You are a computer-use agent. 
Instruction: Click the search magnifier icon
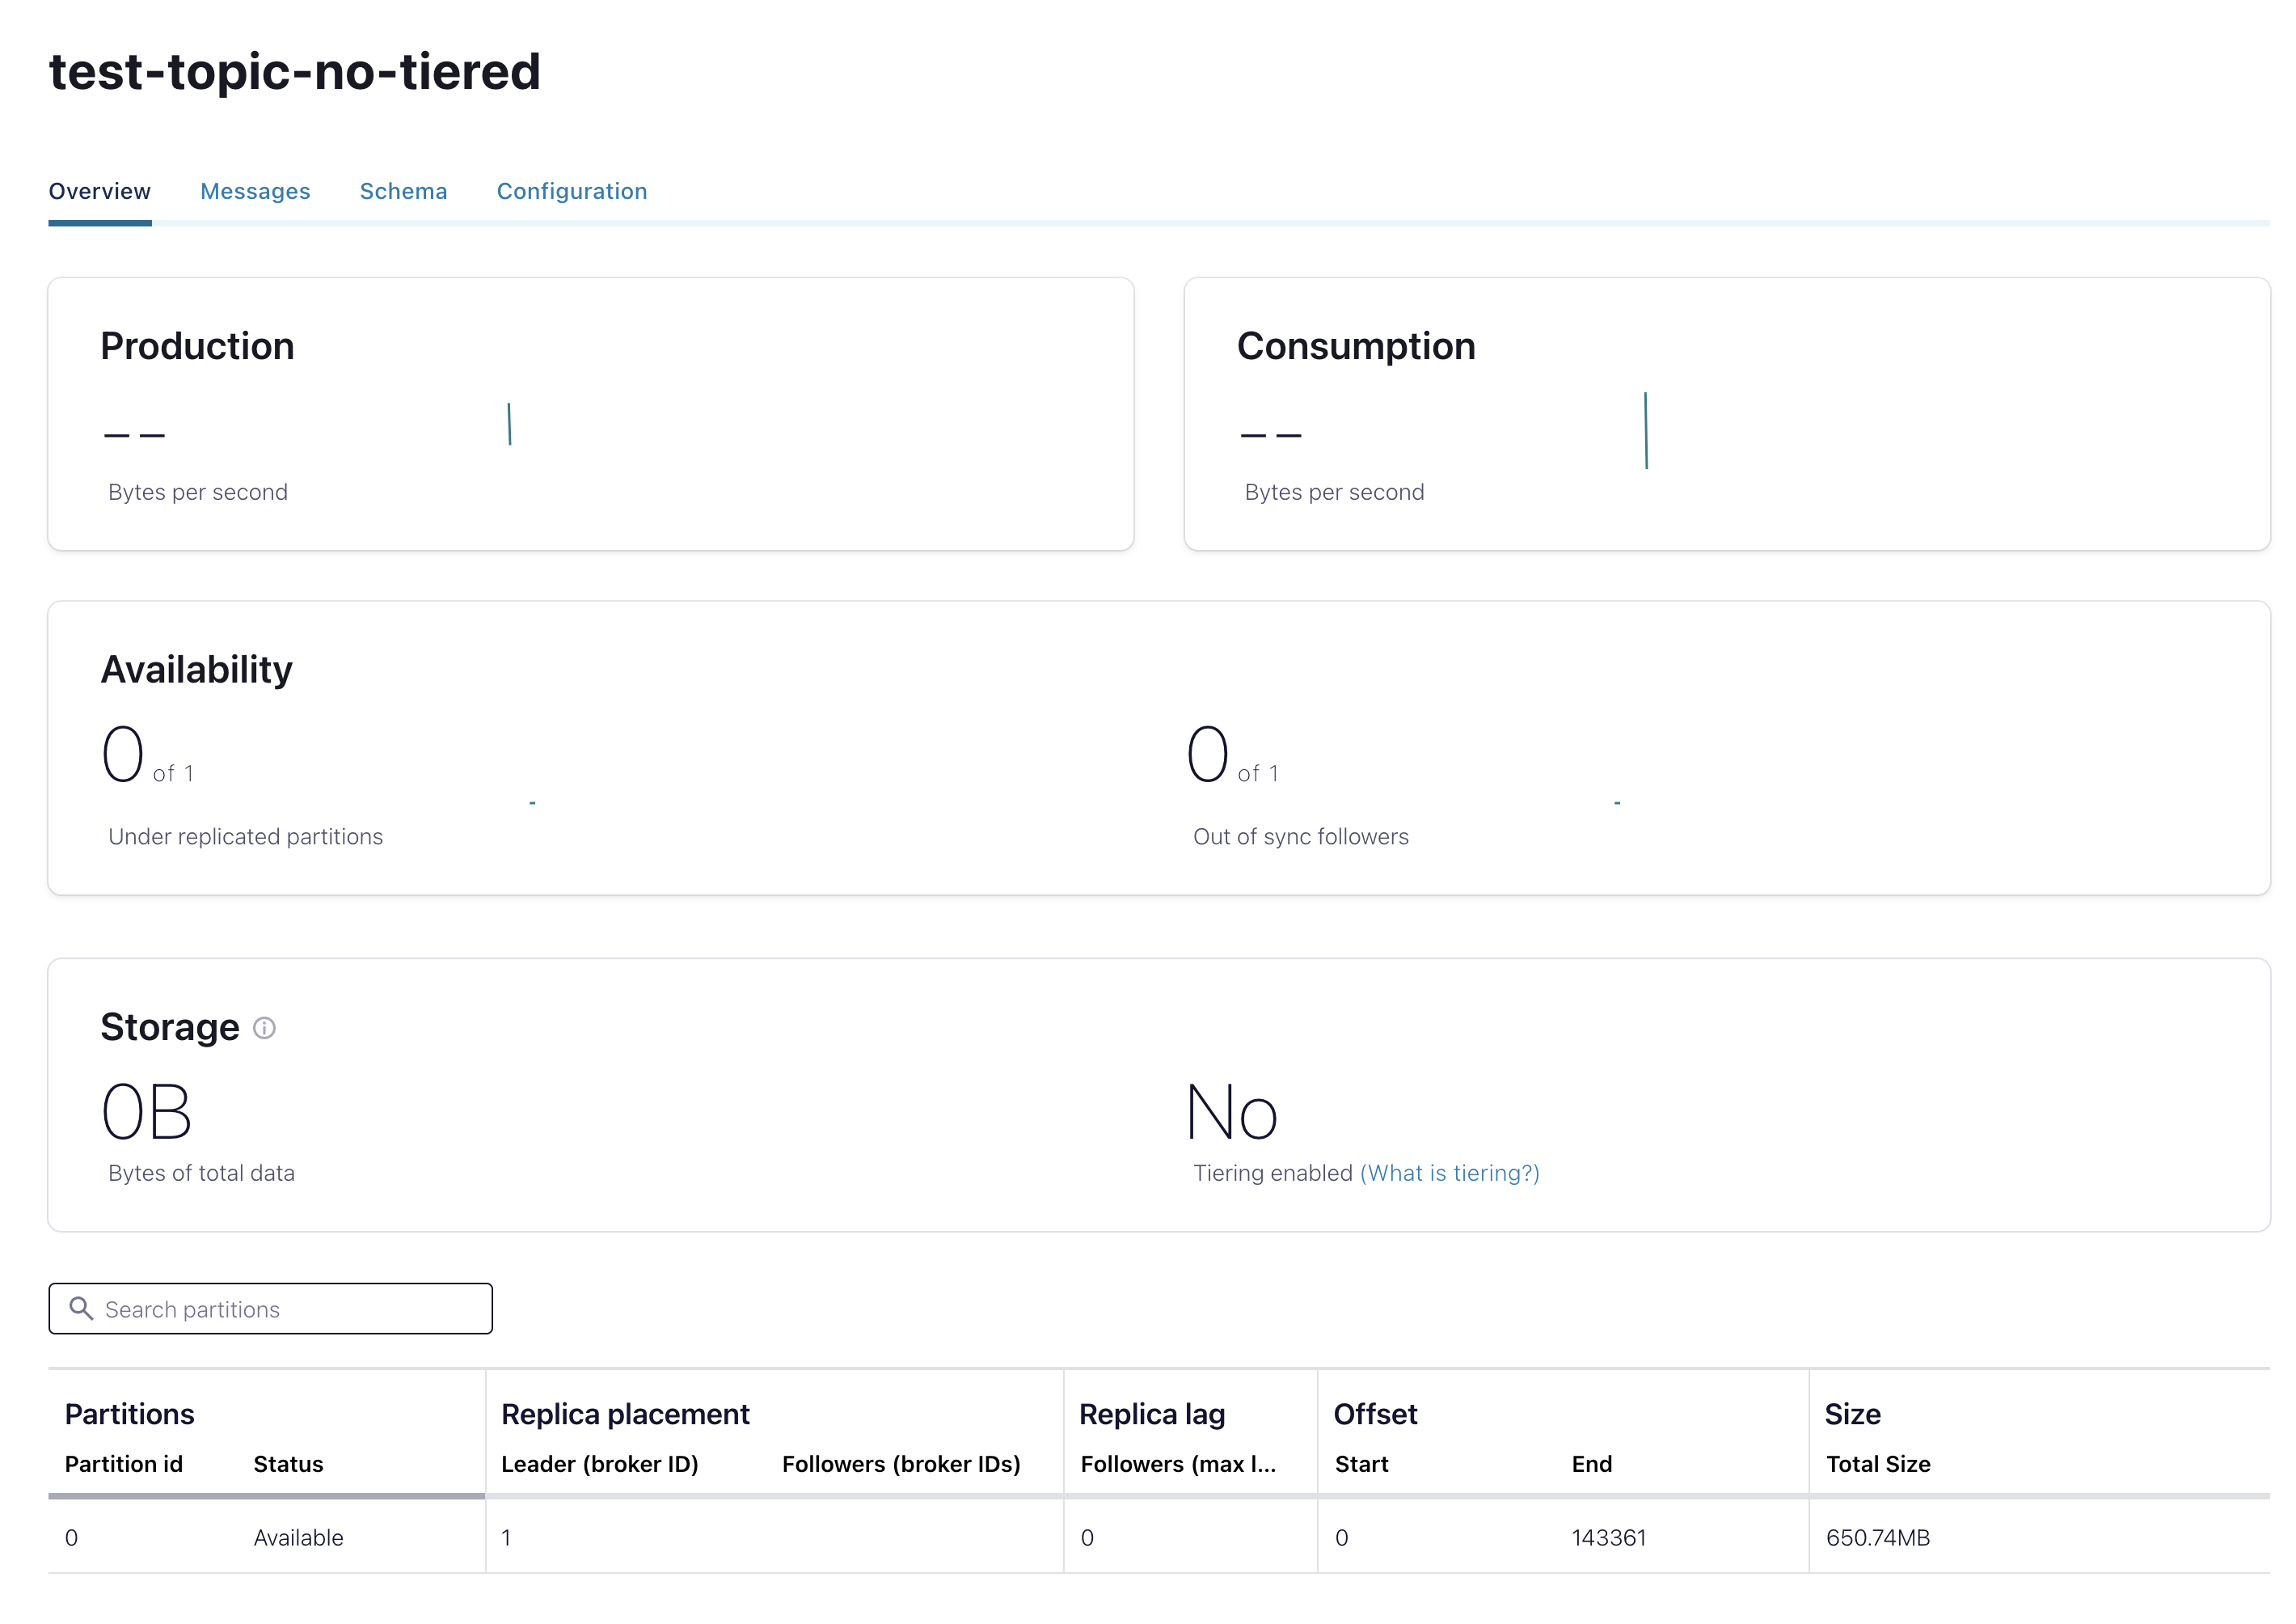click(x=81, y=1309)
